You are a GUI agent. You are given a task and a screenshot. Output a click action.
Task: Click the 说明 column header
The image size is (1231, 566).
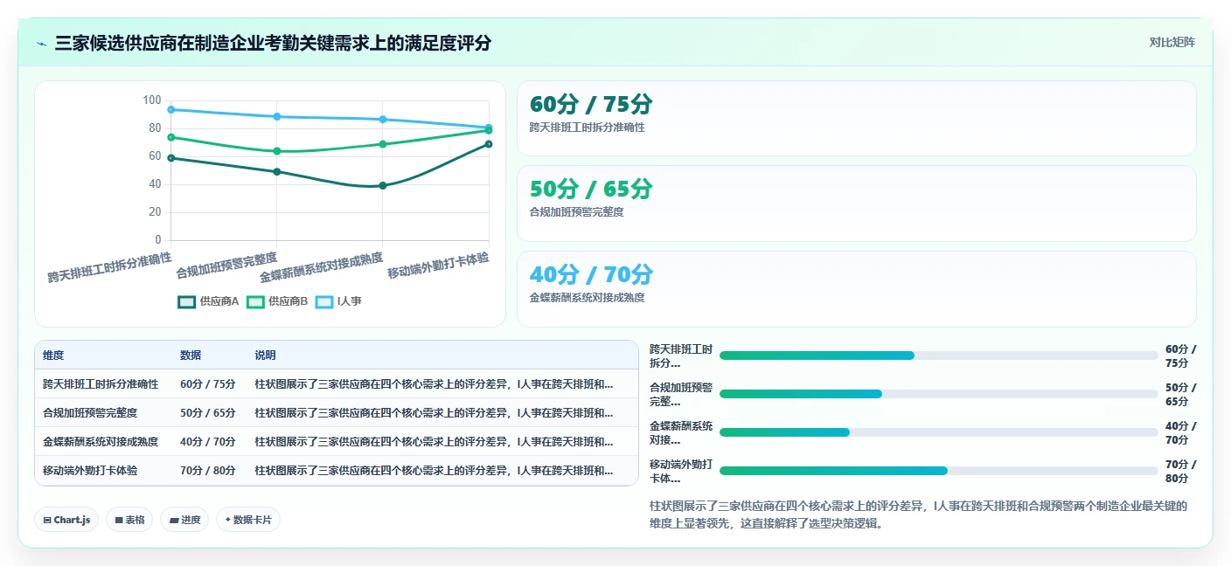coord(265,355)
